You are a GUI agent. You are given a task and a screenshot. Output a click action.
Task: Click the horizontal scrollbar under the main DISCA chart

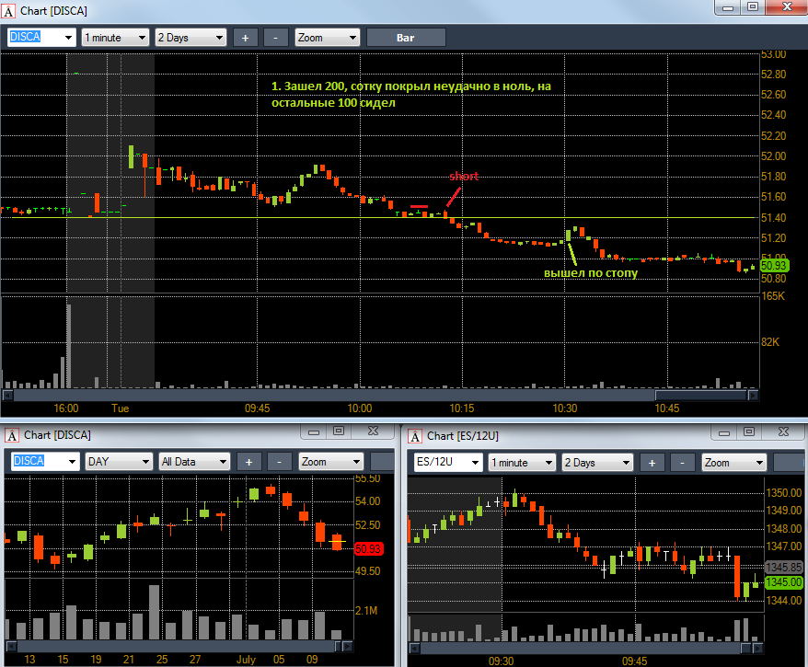tap(368, 395)
